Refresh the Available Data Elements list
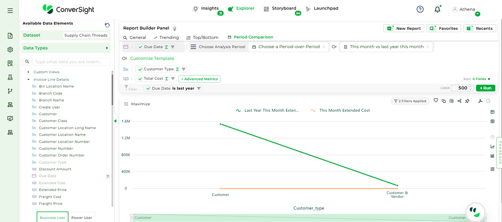The height and width of the screenshot is (222, 502). point(107,25)
